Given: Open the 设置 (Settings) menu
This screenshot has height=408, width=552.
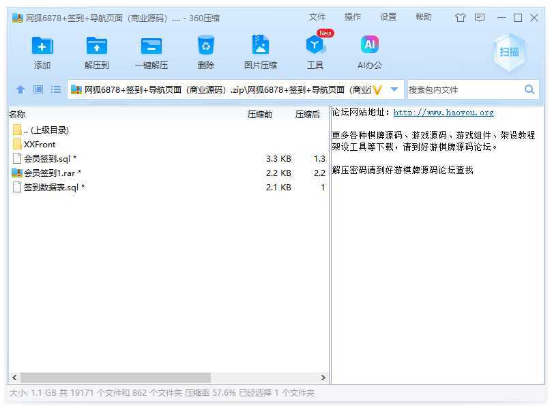Looking at the screenshot, I should click(x=388, y=17).
